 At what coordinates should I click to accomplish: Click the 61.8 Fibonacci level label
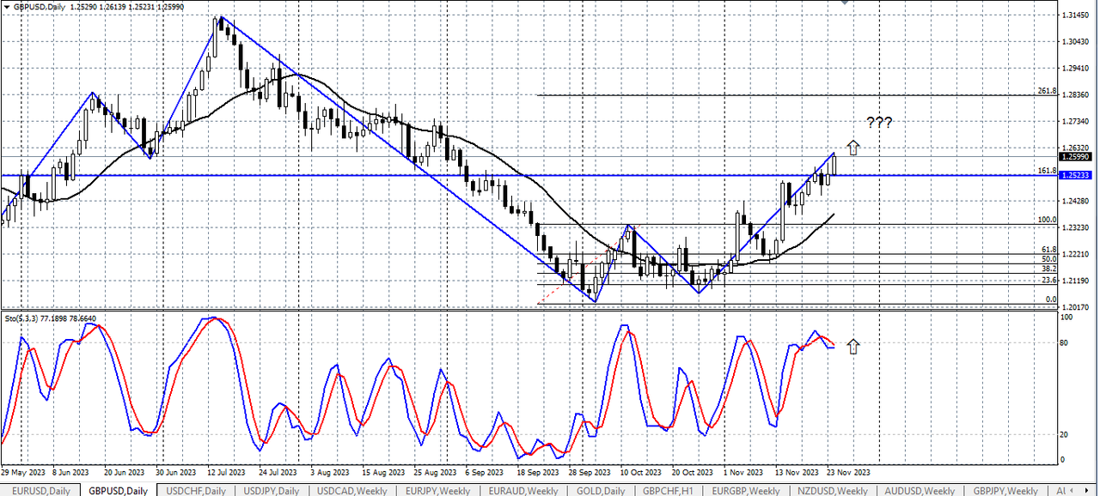click(1048, 249)
